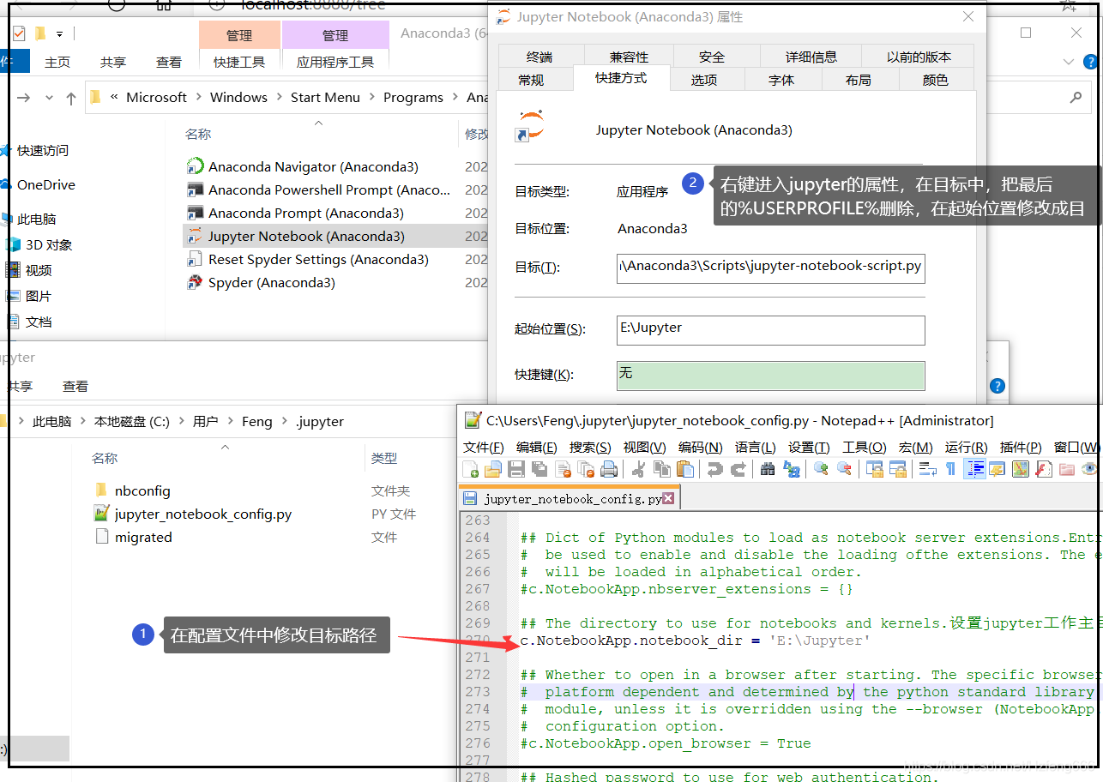Open the 插件(P) menu in Notepad++
Screen dimensions: 1103x782
[x=1021, y=448]
